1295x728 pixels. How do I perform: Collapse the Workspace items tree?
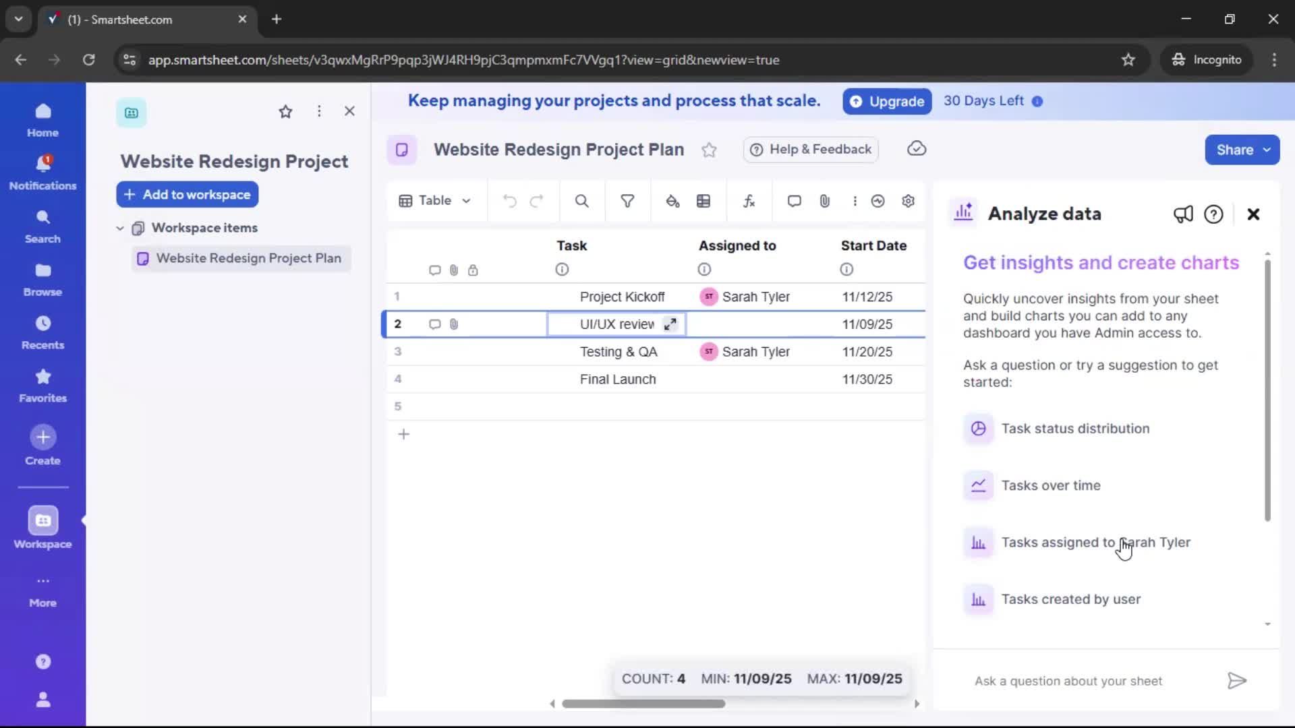coord(120,228)
